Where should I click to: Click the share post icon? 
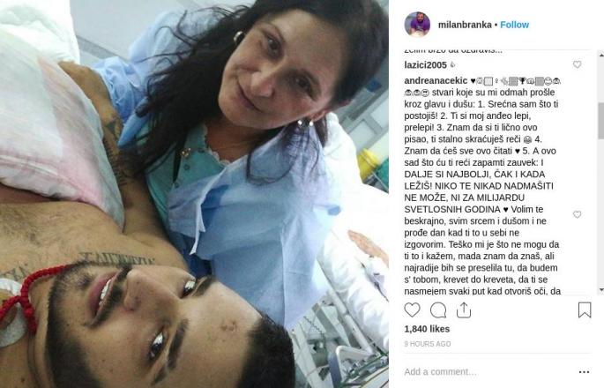(464, 310)
